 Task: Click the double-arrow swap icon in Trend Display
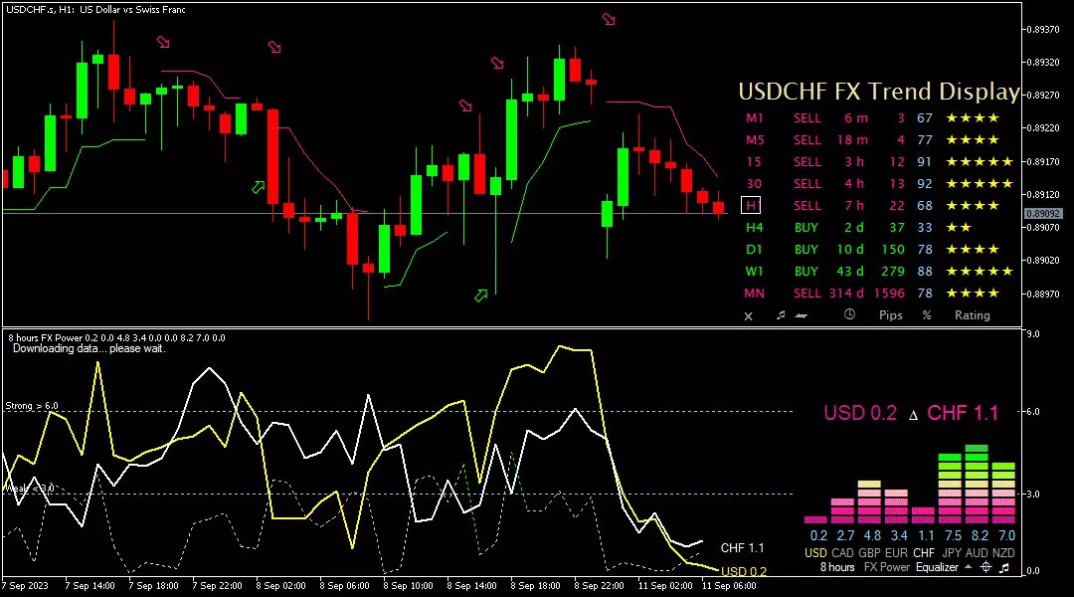coord(802,316)
